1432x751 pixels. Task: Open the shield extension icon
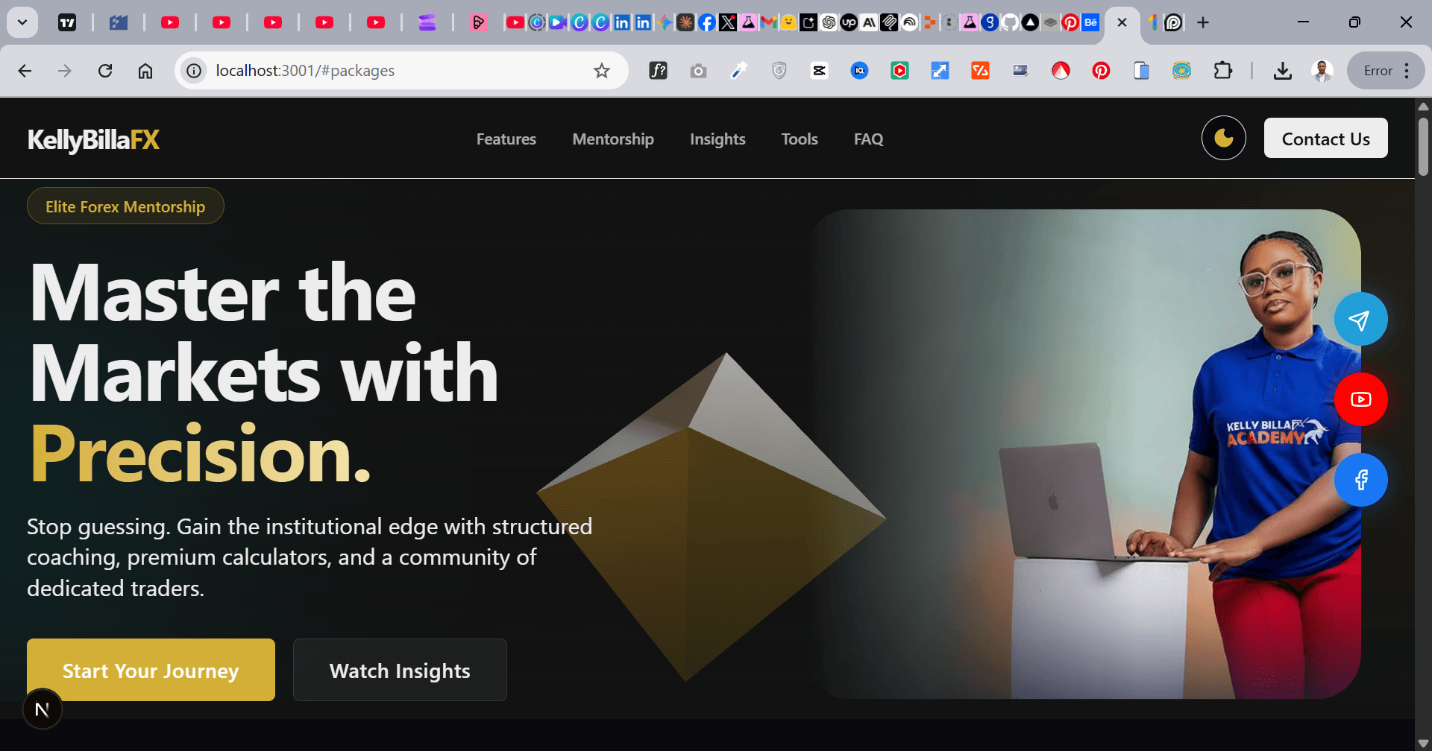(779, 71)
